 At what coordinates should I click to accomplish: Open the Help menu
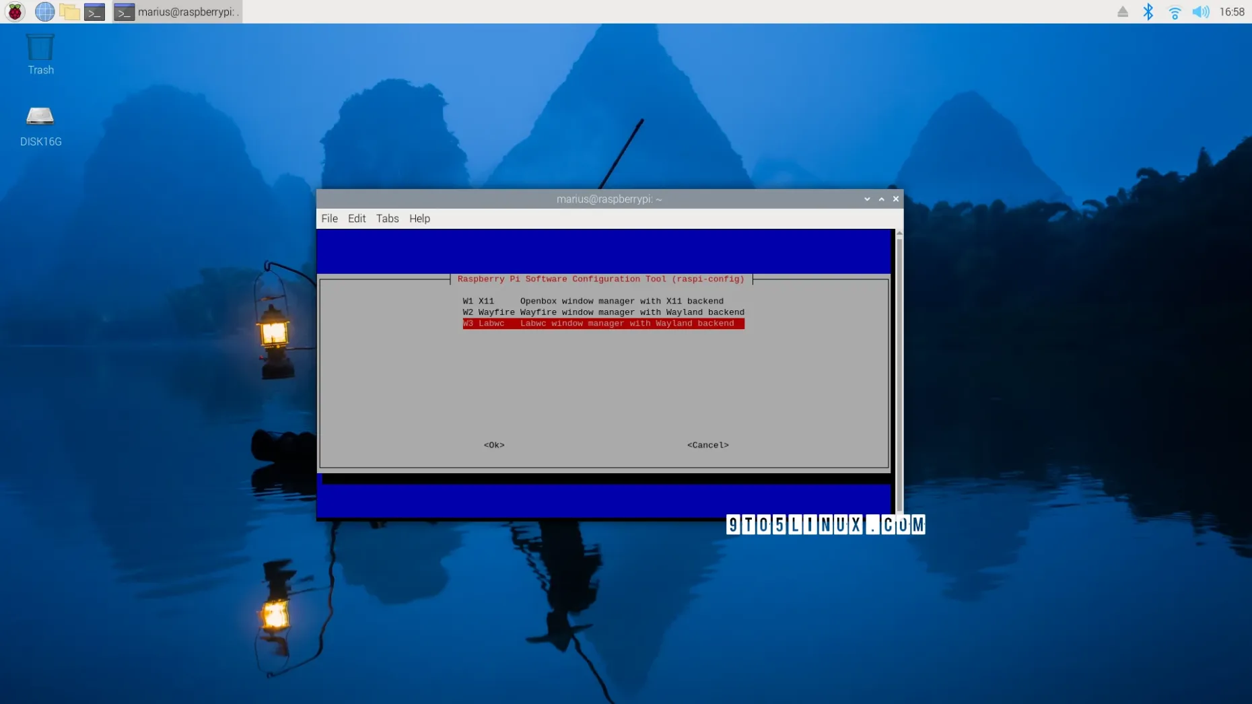(419, 218)
